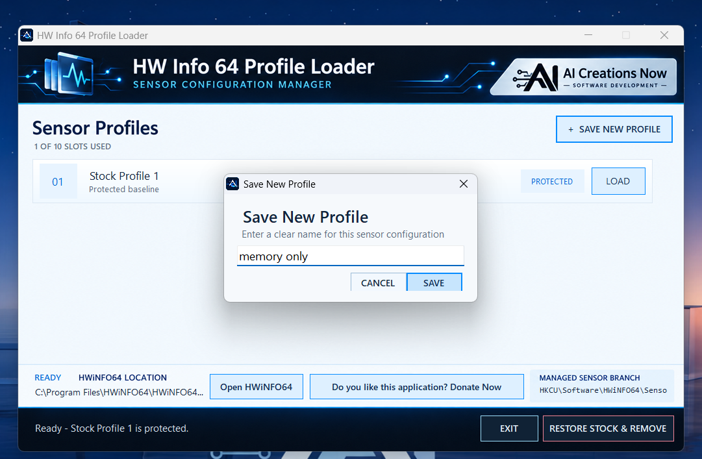
Task: Click the plus SAVE NEW PROFILE button
Action: point(614,129)
